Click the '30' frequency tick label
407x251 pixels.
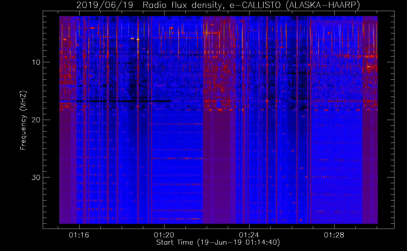tap(36, 177)
